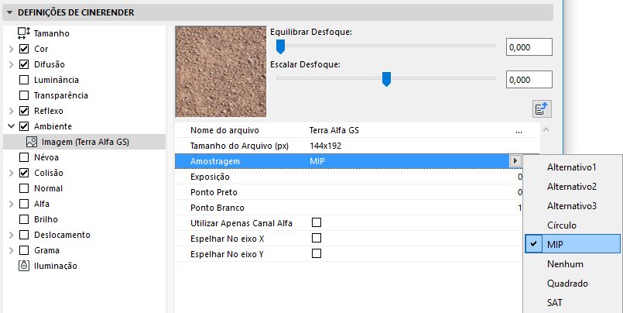Select Nenhum in sampling menu
Screen dimensions: 623x313
click(x=573, y=264)
